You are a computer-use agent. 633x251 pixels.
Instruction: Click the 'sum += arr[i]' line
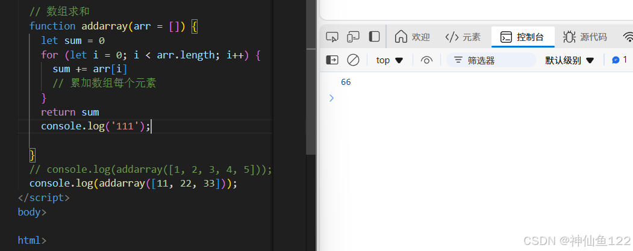tap(90, 69)
